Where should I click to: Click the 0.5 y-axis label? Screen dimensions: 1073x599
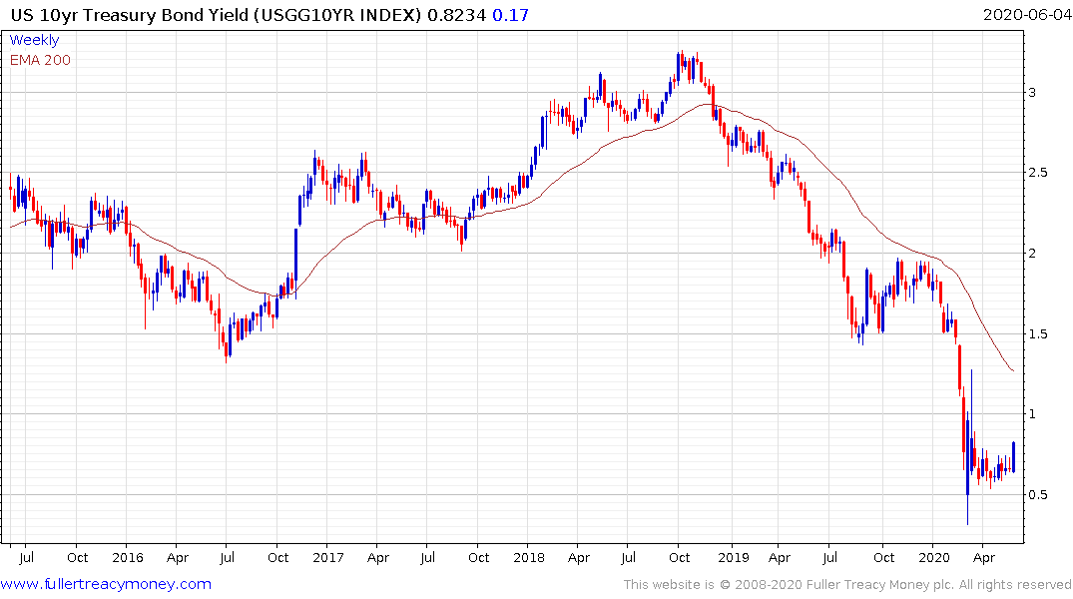[x=1038, y=495]
